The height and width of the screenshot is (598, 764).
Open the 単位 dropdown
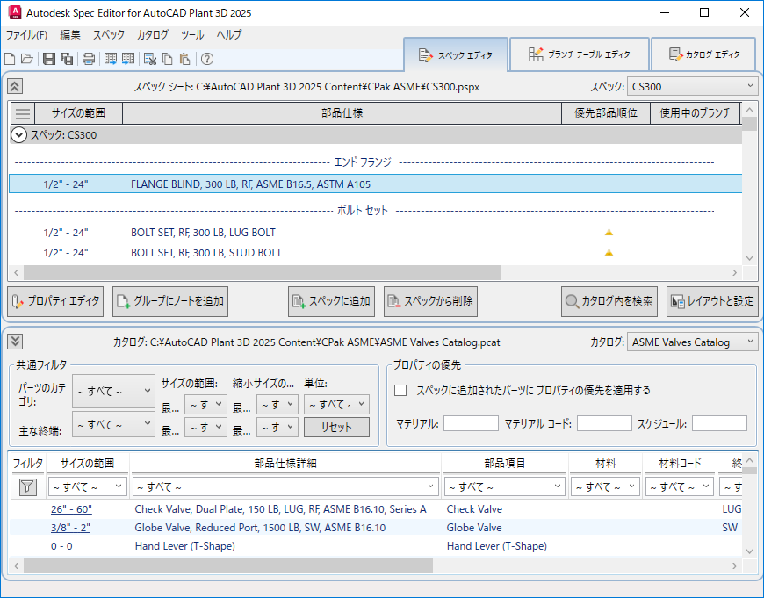coord(336,404)
